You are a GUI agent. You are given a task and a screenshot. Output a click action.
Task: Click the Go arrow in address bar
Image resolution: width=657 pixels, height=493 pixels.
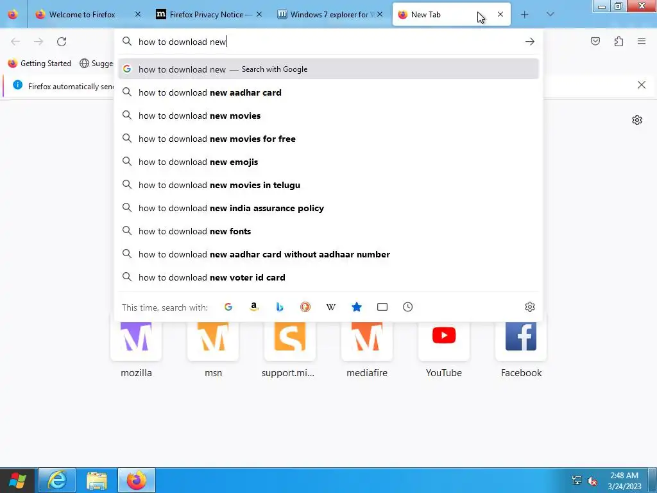click(529, 42)
